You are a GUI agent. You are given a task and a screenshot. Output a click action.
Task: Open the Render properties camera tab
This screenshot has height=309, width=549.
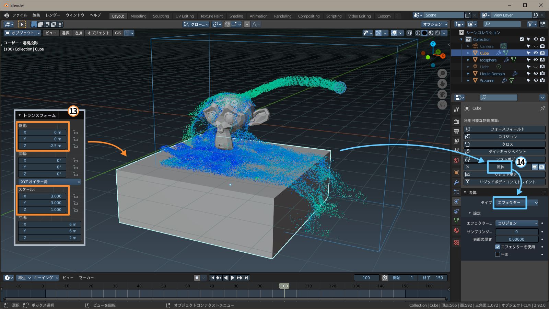[456, 122]
